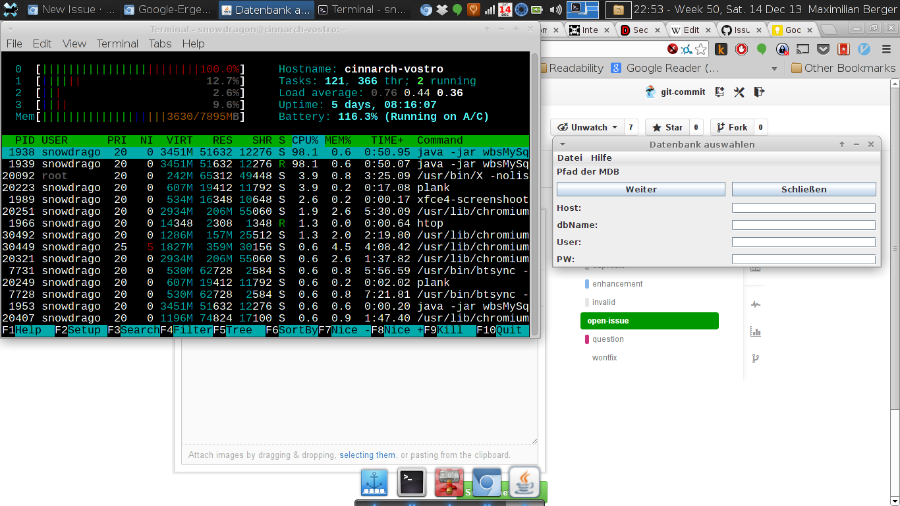
Task: Click F5 Tree in htop footer
Action: point(239,330)
